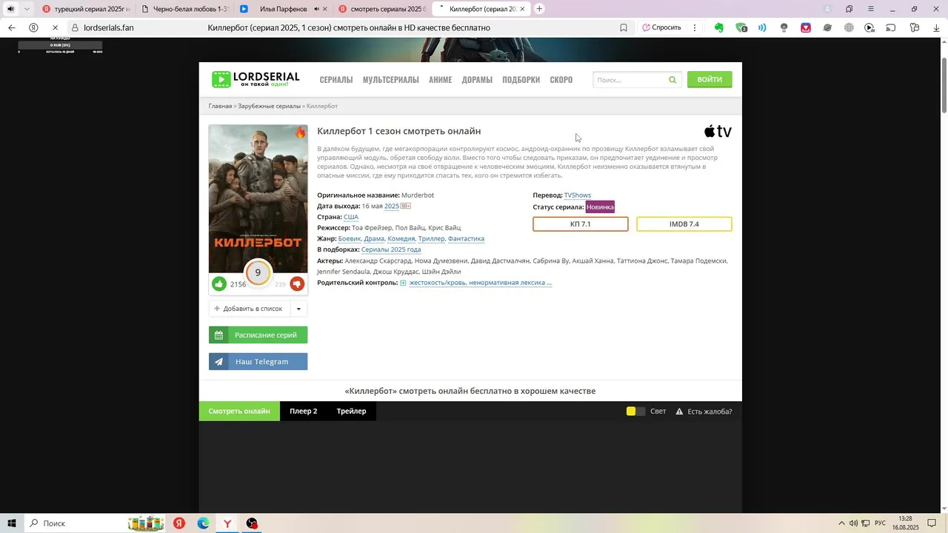Open Yandex app from the taskbar
This screenshot has height=533, width=948.
[x=178, y=523]
